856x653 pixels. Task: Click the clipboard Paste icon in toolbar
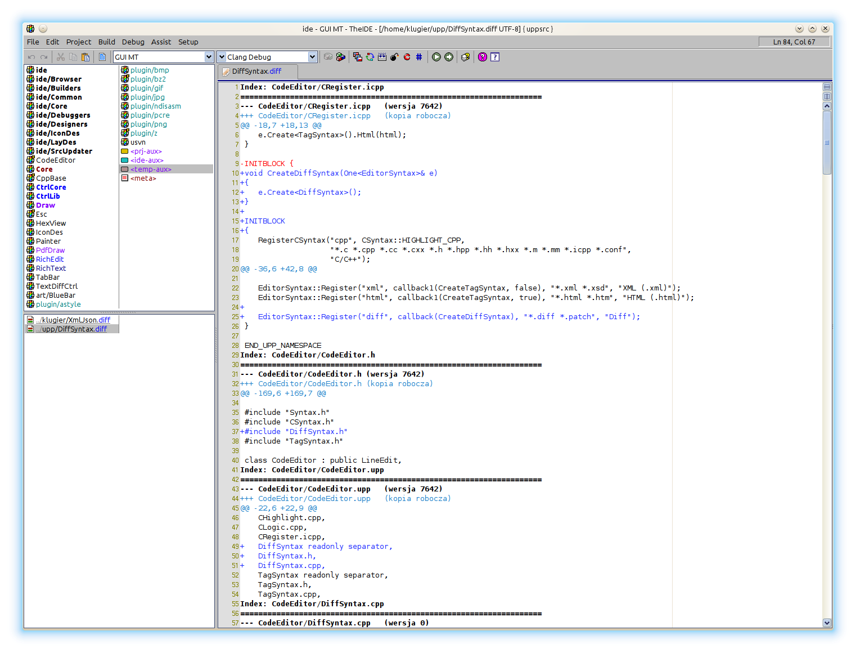click(x=85, y=57)
